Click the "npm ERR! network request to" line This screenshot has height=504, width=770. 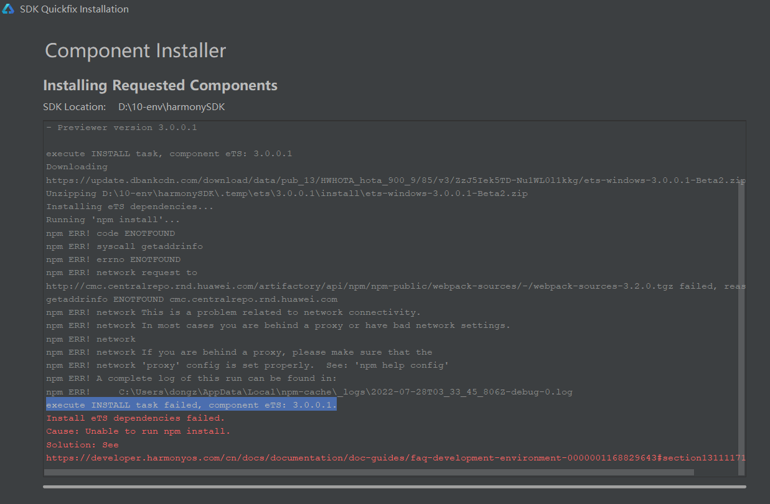click(x=121, y=273)
